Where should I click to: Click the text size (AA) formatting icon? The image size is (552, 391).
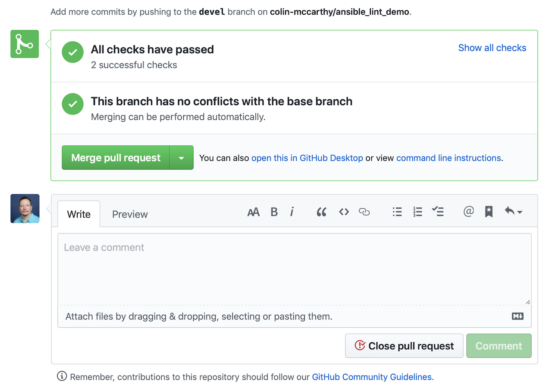coord(253,212)
